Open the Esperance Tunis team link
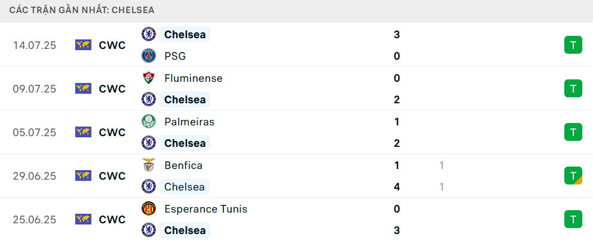The image size is (593, 240). tap(206, 209)
